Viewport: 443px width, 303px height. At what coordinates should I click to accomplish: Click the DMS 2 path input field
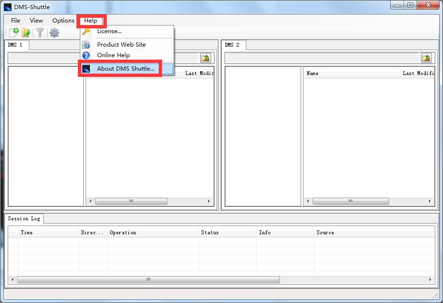pos(322,58)
